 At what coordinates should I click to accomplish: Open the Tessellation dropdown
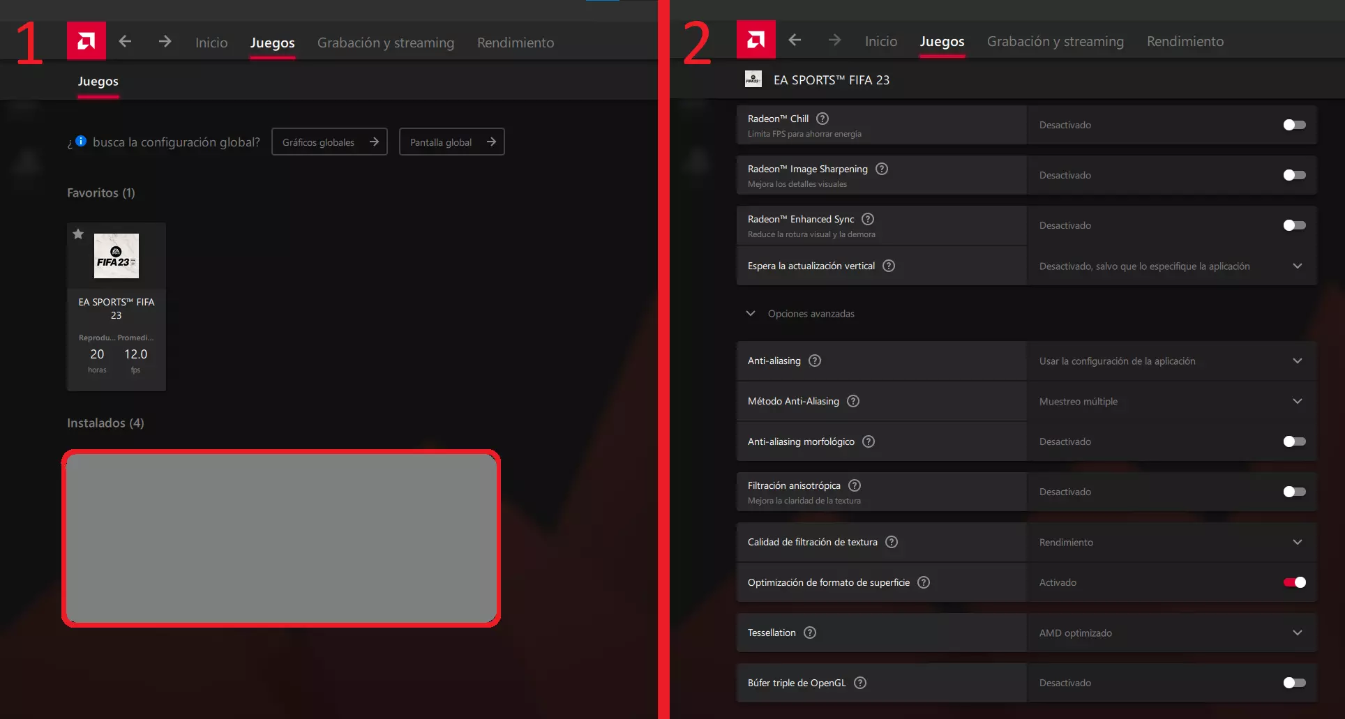point(1172,633)
